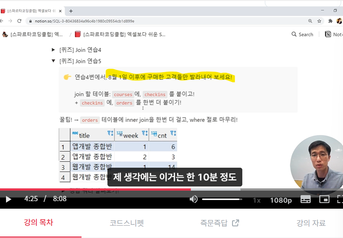This screenshot has width=343, height=238.
Task: Seek on the red video progress bar
Action: coord(95,189)
